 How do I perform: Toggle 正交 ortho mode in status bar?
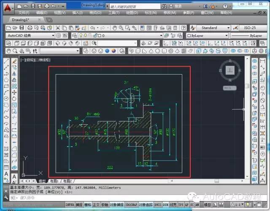pyautogui.click(x=96, y=205)
